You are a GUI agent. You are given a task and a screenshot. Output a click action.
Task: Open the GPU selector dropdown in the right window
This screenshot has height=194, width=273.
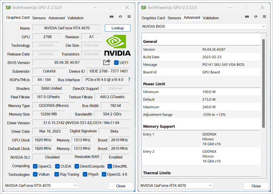177,185
